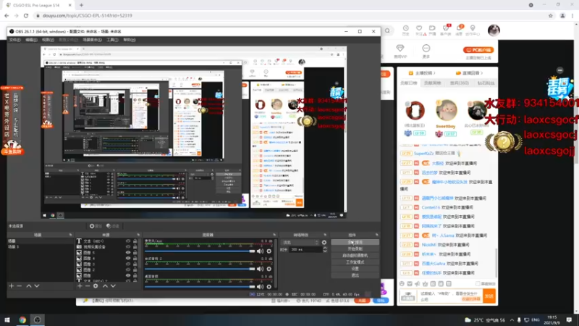
Task: Open emoji picker icon in chat toolbar
Action: [x=402, y=284]
